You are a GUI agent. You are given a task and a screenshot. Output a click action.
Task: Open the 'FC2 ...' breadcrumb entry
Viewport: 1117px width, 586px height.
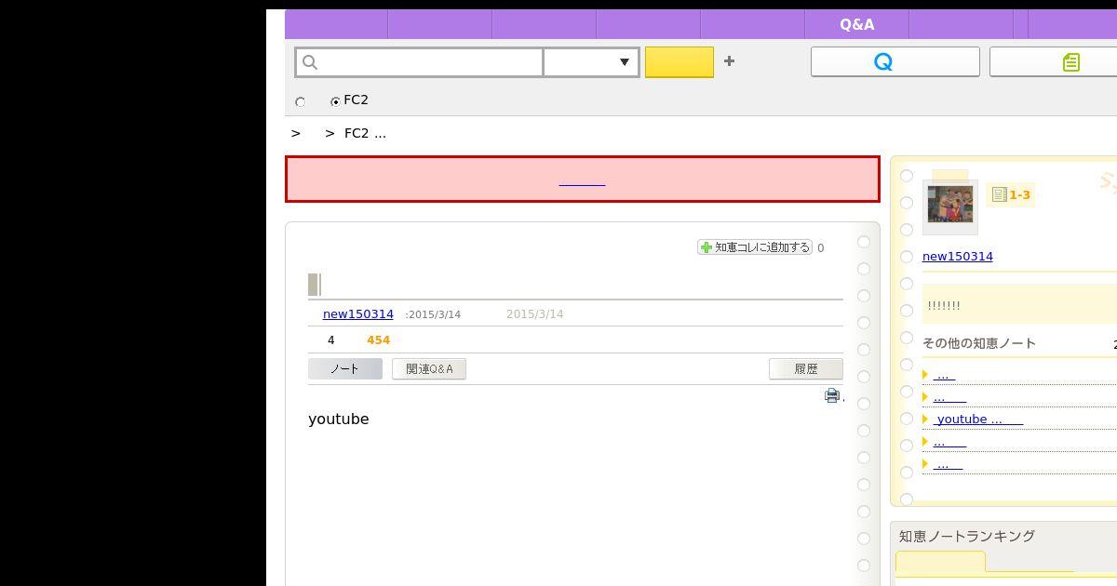365,133
